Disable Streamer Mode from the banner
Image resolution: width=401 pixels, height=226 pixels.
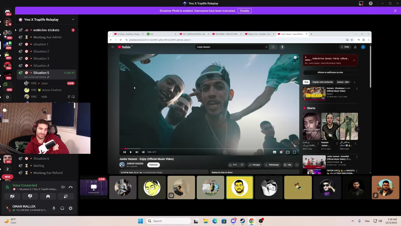[x=244, y=11]
